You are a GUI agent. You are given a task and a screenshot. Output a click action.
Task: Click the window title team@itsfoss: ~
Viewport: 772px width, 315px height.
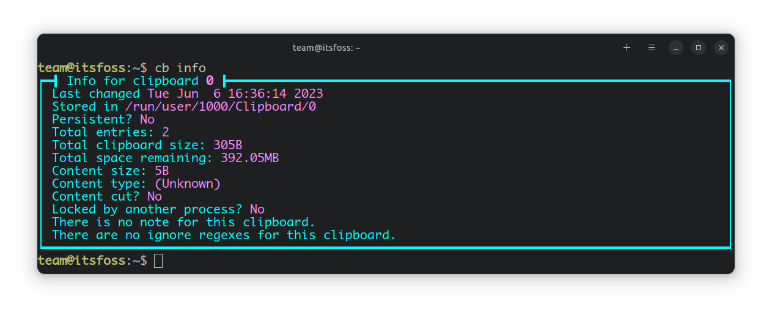click(x=326, y=48)
